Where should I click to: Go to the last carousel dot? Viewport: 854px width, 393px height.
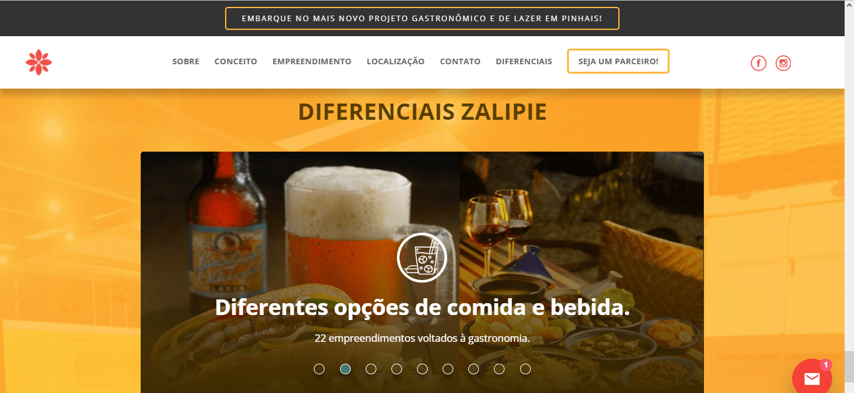click(525, 369)
